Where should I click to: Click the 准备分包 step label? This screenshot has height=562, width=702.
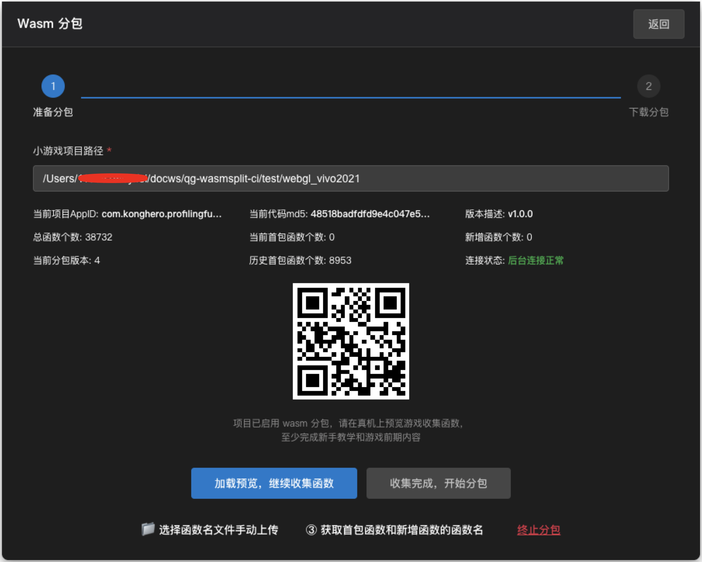(53, 112)
